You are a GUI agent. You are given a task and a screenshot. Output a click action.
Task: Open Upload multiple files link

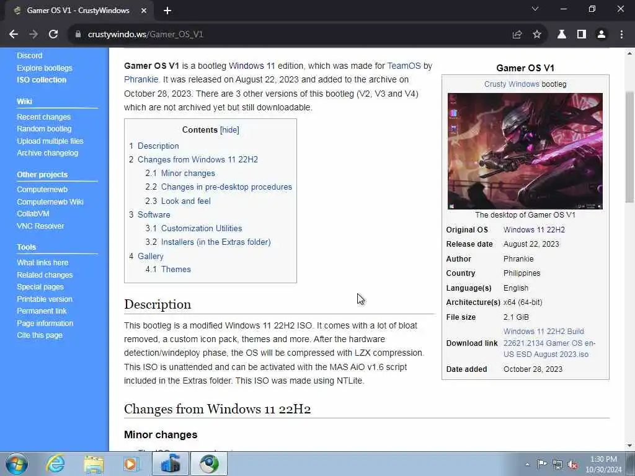50,141
